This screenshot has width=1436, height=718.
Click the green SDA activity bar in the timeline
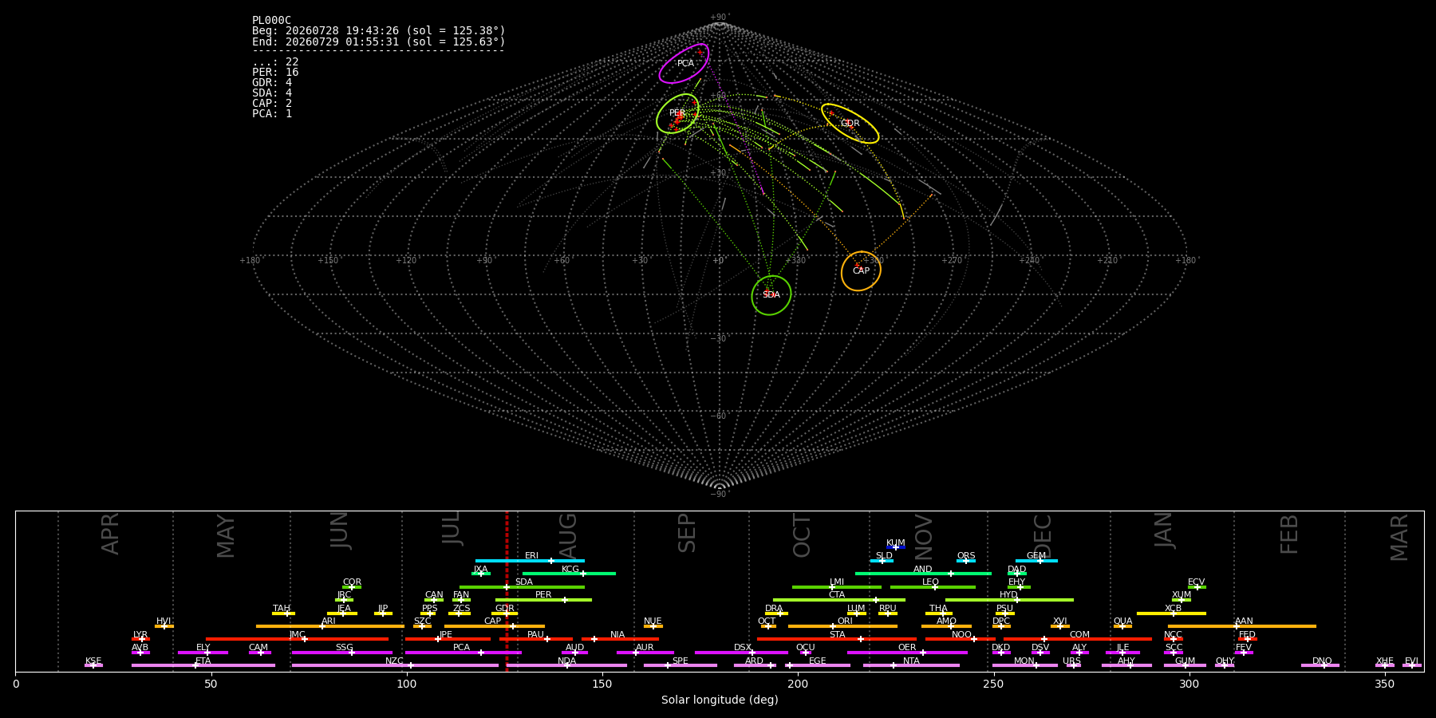point(522,587)
